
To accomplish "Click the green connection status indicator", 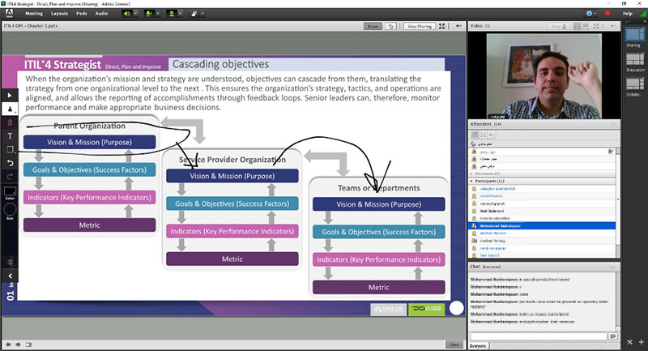I will coord(642,14).
